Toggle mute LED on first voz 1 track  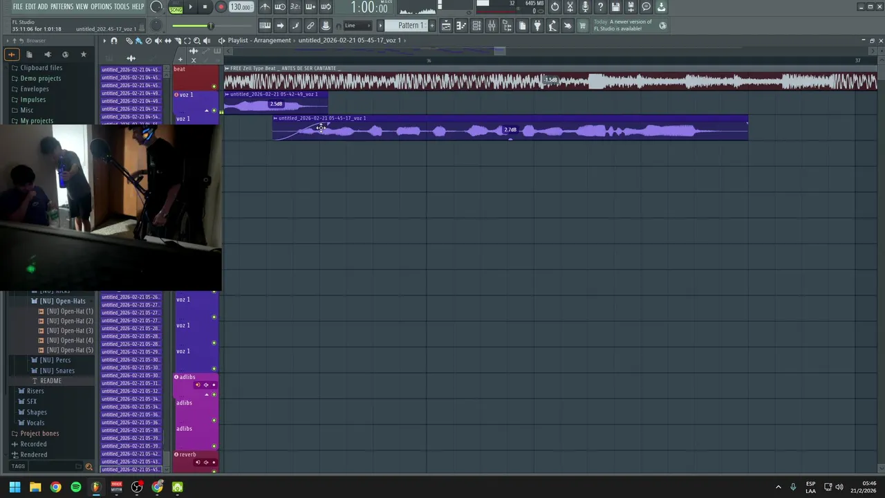coord(214,111)
